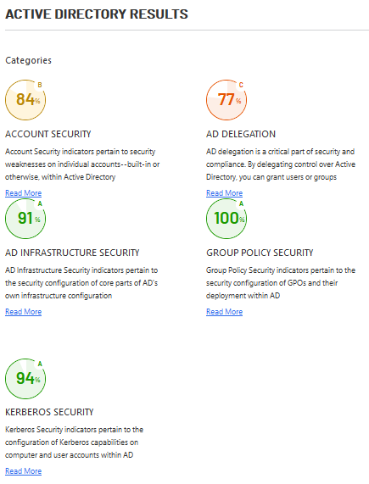
Task: Follow Read More for Group Policy Security
Action: (224, 312)
